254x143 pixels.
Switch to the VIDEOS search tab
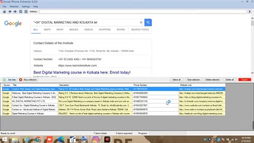point(89,29)
